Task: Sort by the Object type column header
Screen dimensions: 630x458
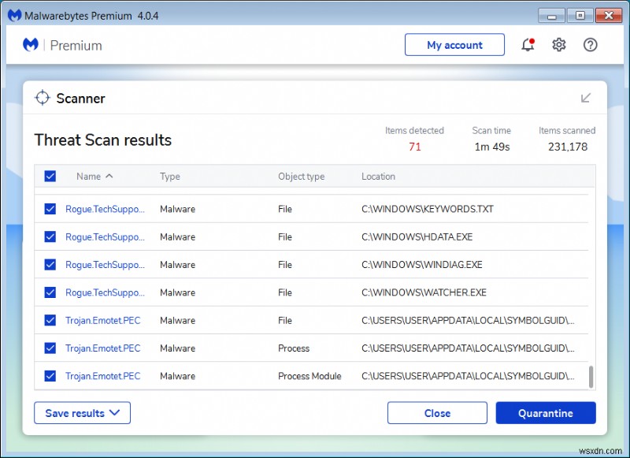Action: (x=302, y=176)
